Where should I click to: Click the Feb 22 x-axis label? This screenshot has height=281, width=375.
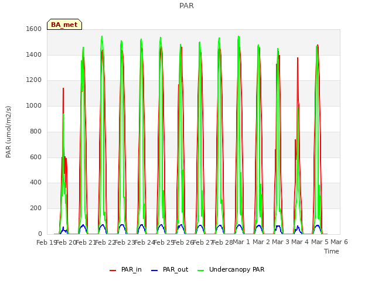point(105,242)
